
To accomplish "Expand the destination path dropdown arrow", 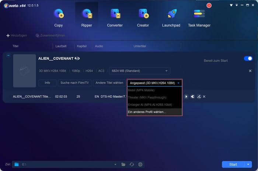I will tap(115, 164).
